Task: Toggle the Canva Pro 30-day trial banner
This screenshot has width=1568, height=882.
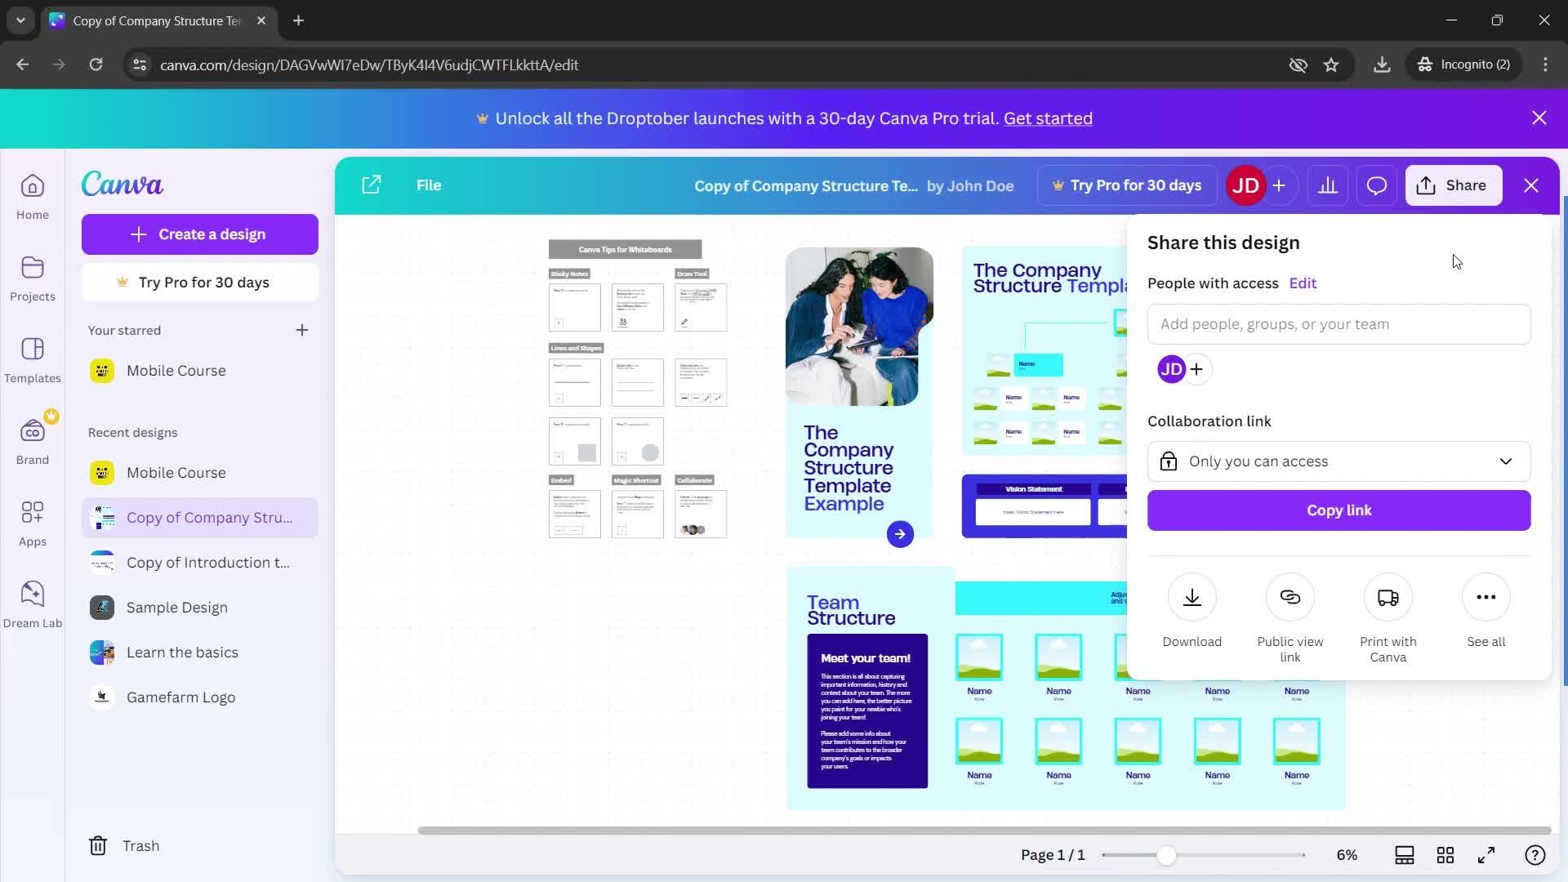Action: (x=1539, y=118)
